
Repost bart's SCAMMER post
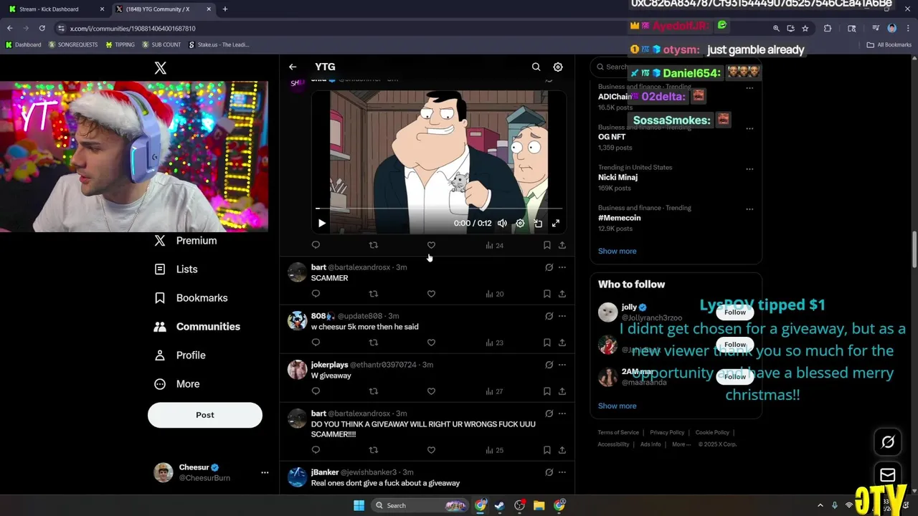[373, 294]
